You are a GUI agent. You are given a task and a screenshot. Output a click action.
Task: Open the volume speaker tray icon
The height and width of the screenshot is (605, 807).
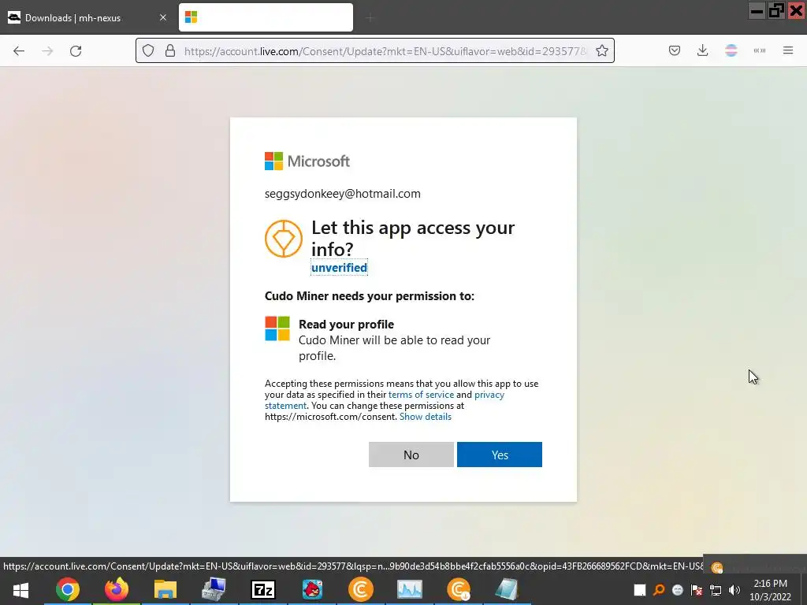click(734, 590)
